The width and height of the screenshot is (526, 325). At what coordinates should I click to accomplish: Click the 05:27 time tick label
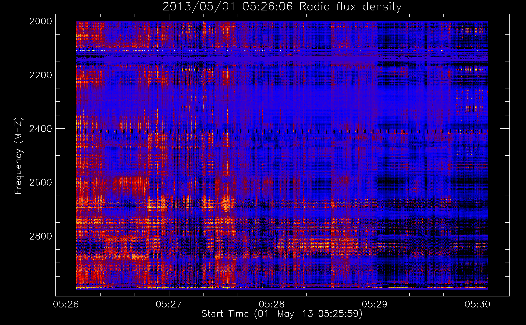(x=169, y=304)
